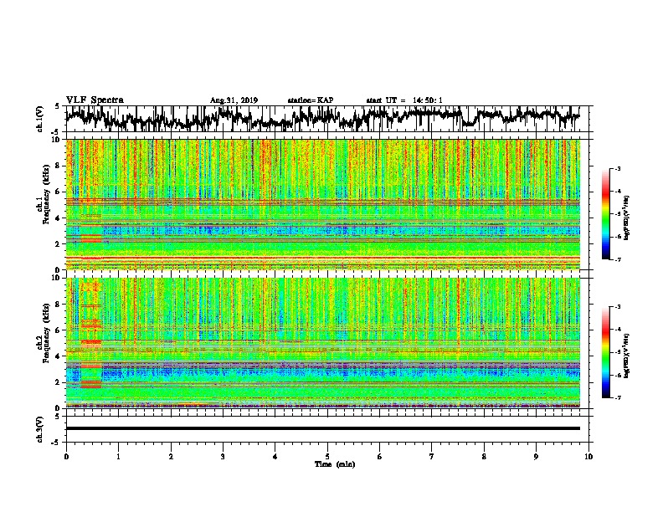Click the log(PSD) label beside ch.2 colorbar
The width and height of the screenshot is (663, 512).
(627, 356)
